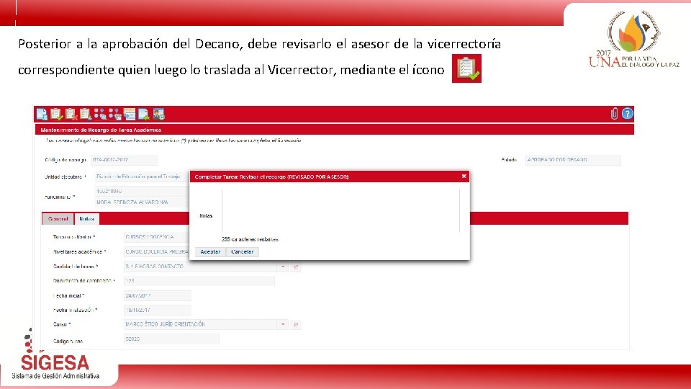Click the Unidad ejecutora field
Viewport: 691px width, 389px height.
coord(142,176)
